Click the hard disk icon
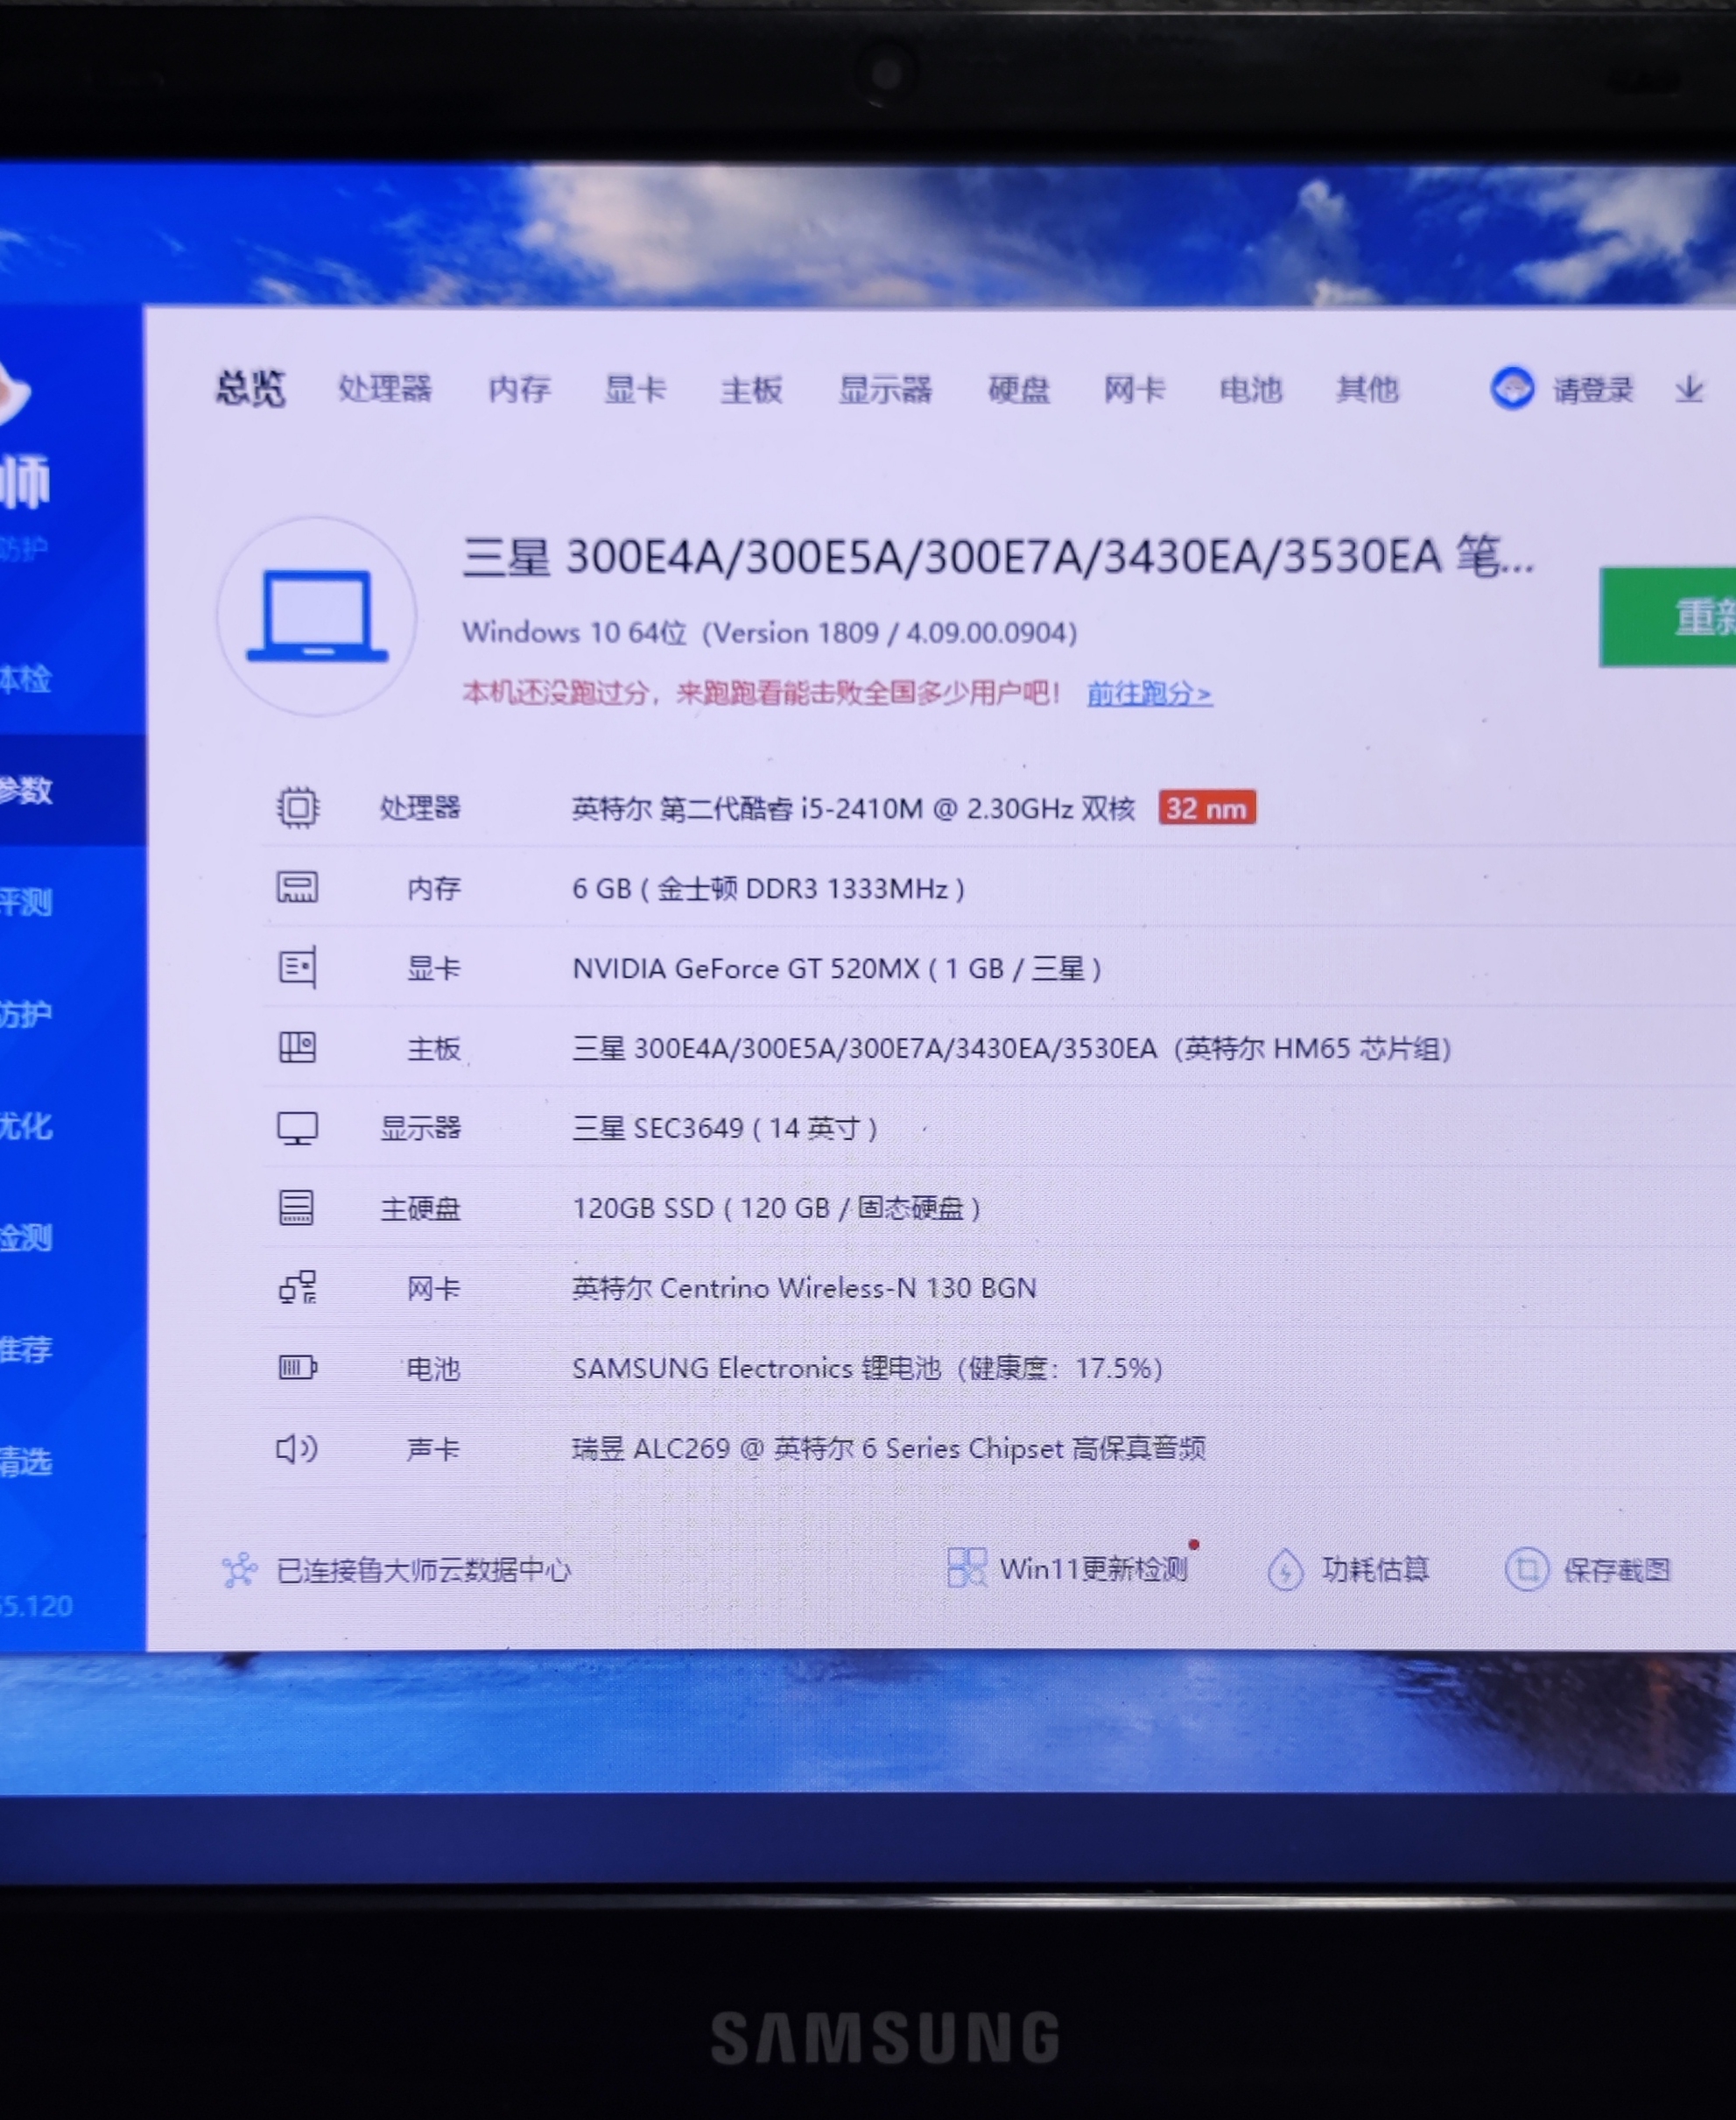The image size is (1736, 2120). pyautogui.click(x=296, y=1207)
